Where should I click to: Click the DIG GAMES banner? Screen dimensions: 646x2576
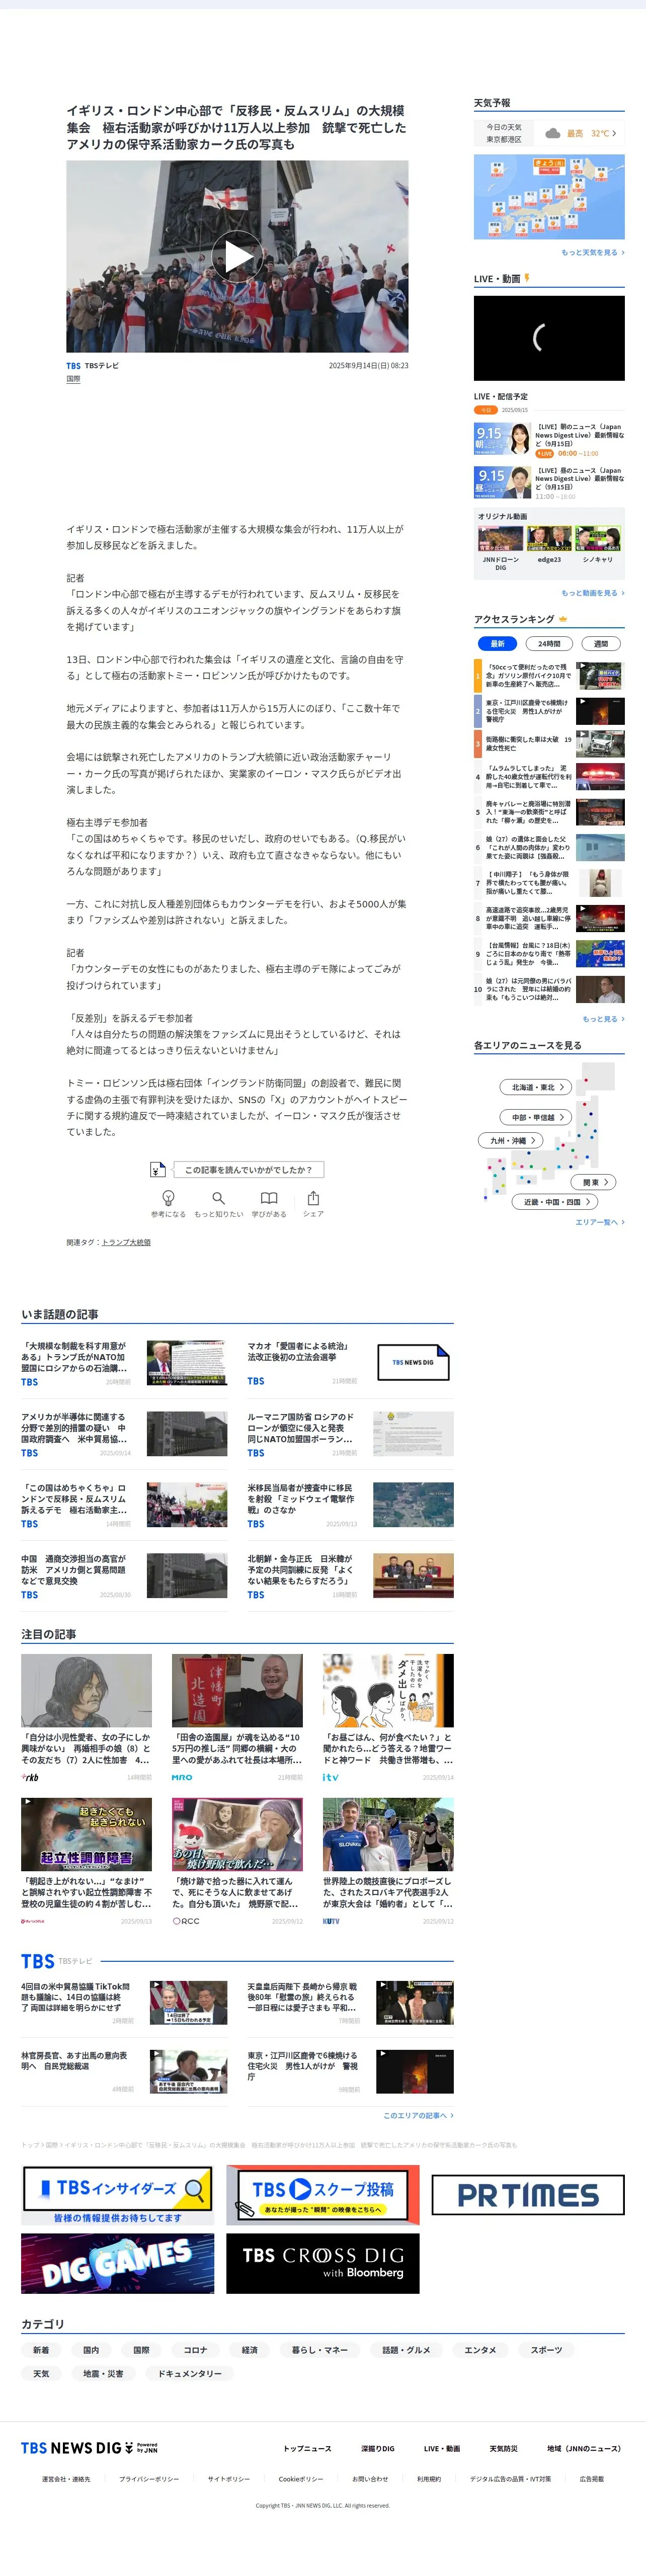pos(118,2264)
